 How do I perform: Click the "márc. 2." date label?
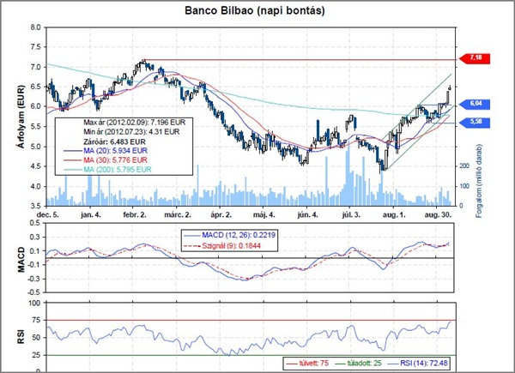point(178,215)
